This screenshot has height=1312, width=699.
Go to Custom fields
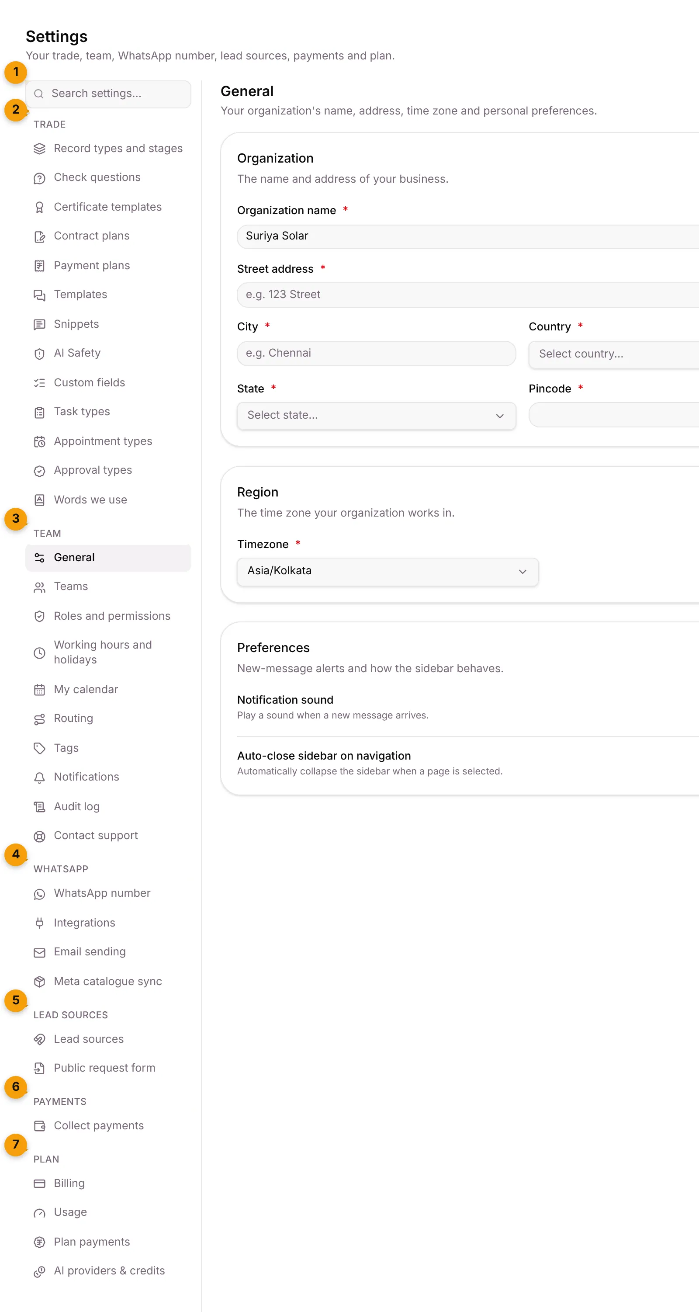[x=108, y=383]
